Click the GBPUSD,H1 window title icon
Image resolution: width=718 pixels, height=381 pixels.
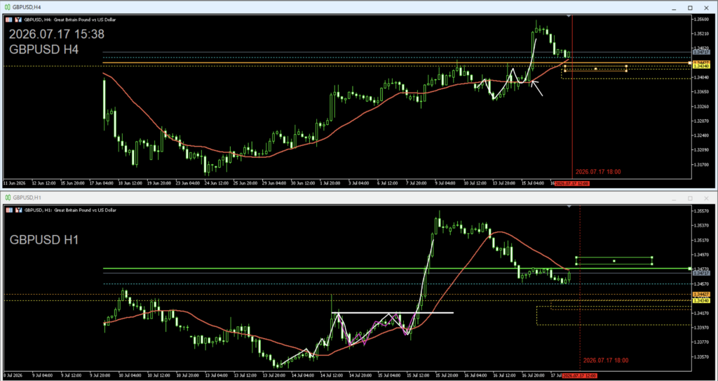click(x=8, y=198)
